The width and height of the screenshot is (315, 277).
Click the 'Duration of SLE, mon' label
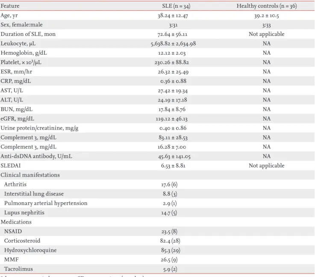pyautogui.click(x=28, y=34)
